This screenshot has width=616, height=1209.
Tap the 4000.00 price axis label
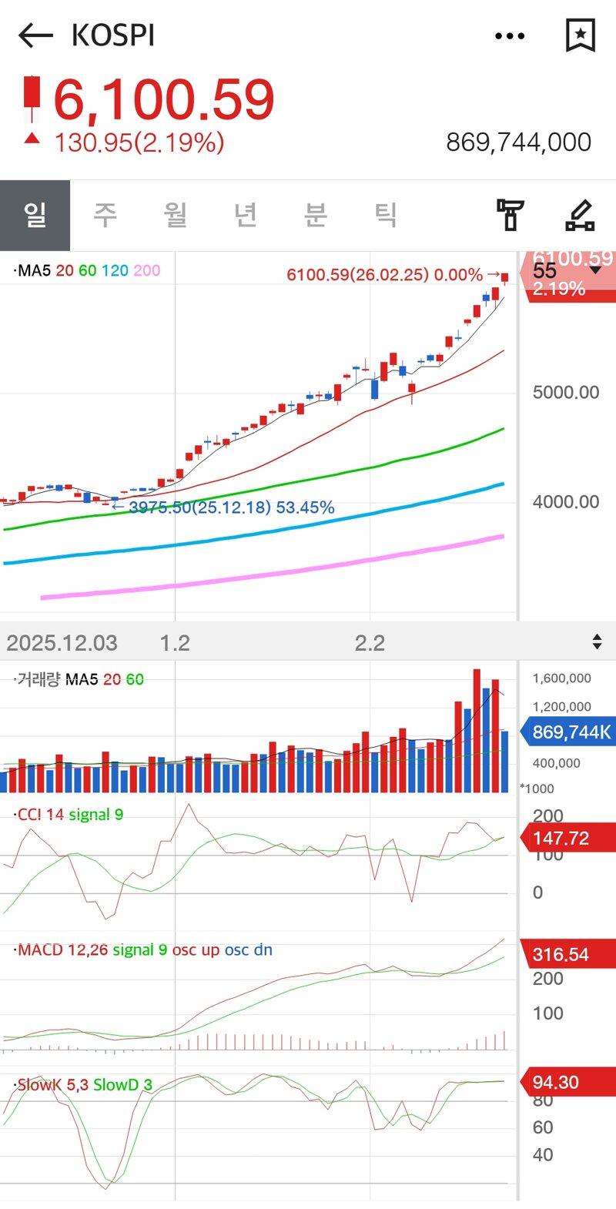pyautogui.click(x=566, y=502)
